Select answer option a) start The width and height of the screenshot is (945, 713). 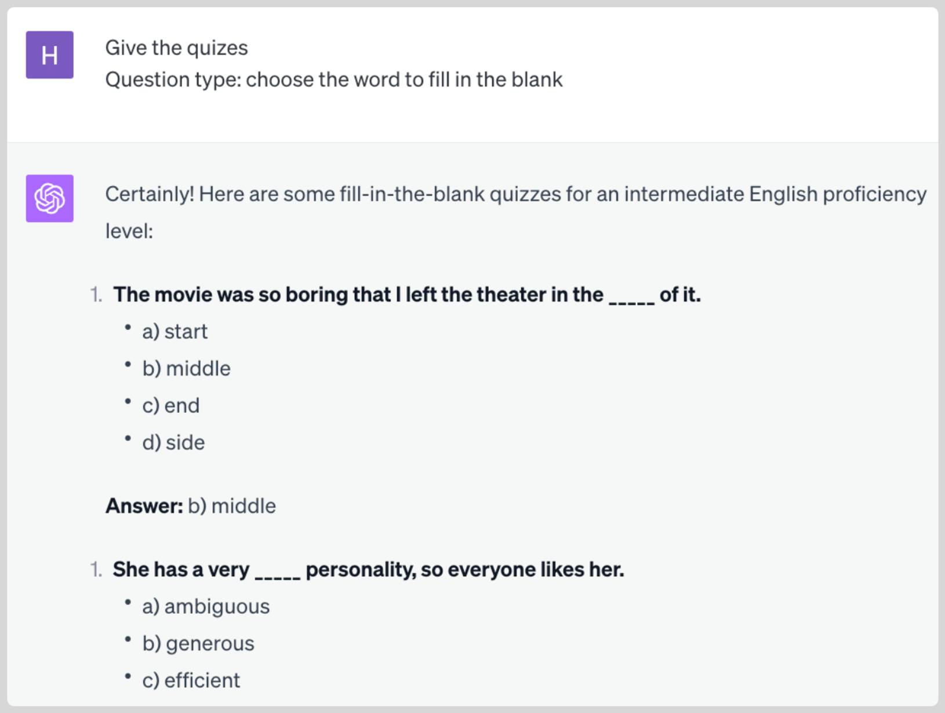click(x=175, y=332)
